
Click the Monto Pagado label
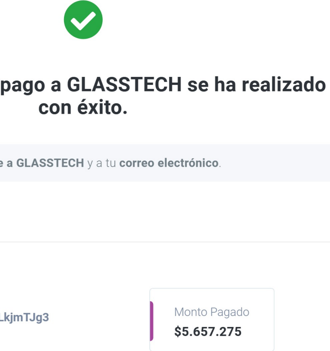[212, 312]
